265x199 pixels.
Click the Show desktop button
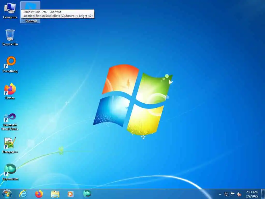[x=263, y=194]
